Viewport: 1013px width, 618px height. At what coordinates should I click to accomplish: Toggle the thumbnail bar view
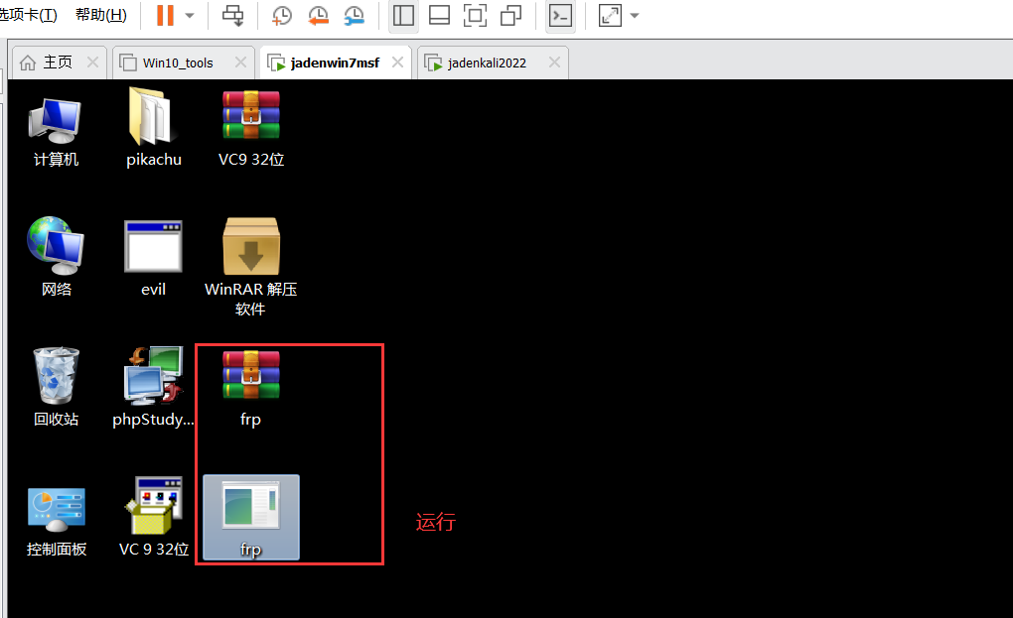439,16
